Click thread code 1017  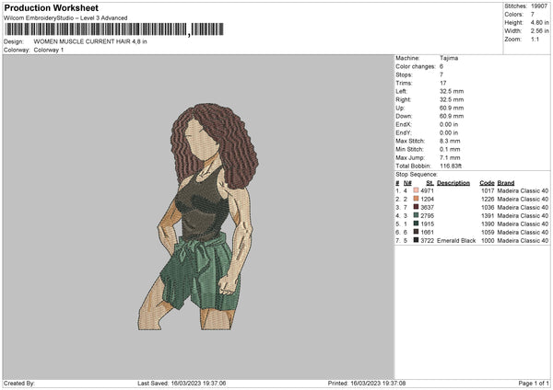click(x=488, y=190)
